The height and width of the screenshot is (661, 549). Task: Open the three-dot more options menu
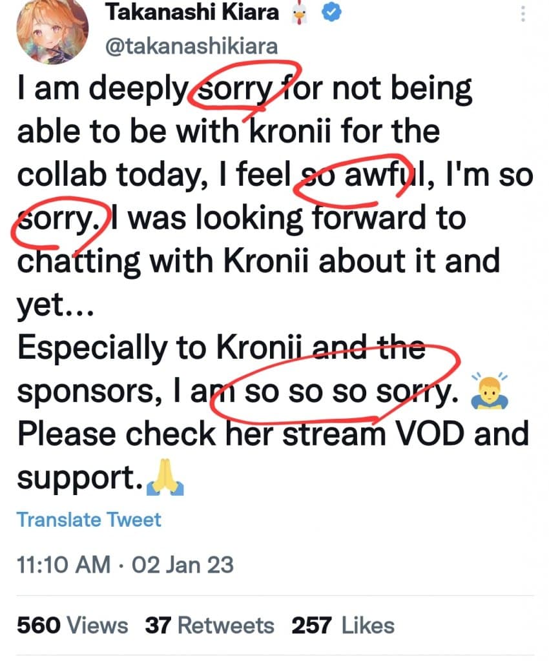point(523,14)
